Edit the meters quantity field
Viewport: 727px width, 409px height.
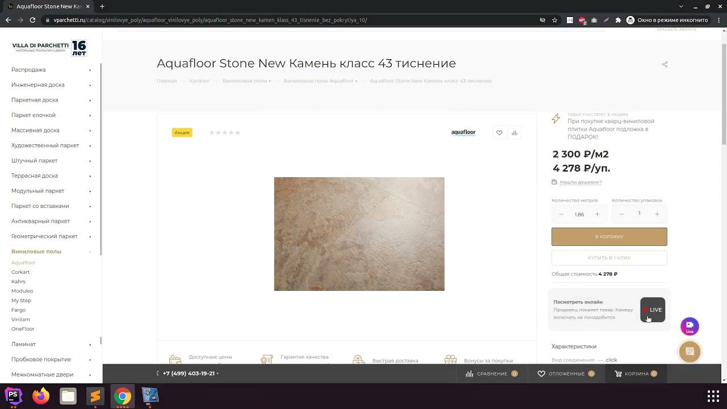pyautogui.click(x=579, y=214)
